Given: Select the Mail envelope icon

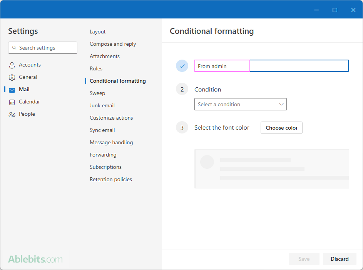Looking at the screenshot, I should pyautogui.click(x=12, y=89).
